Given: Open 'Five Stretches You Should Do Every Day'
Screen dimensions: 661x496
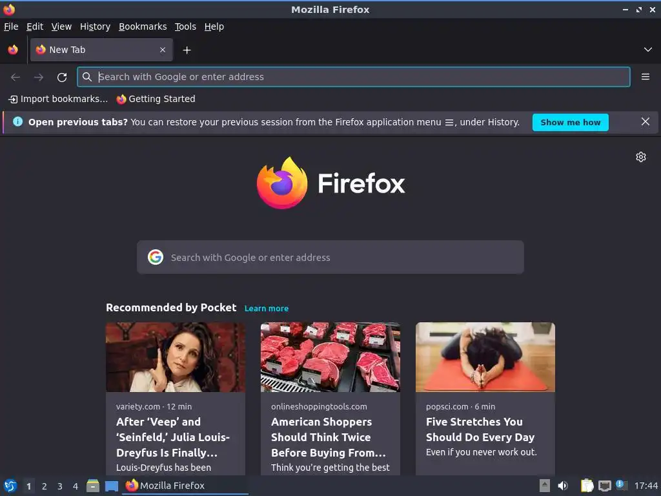Looking at the screenshot, I should point(480,429).
